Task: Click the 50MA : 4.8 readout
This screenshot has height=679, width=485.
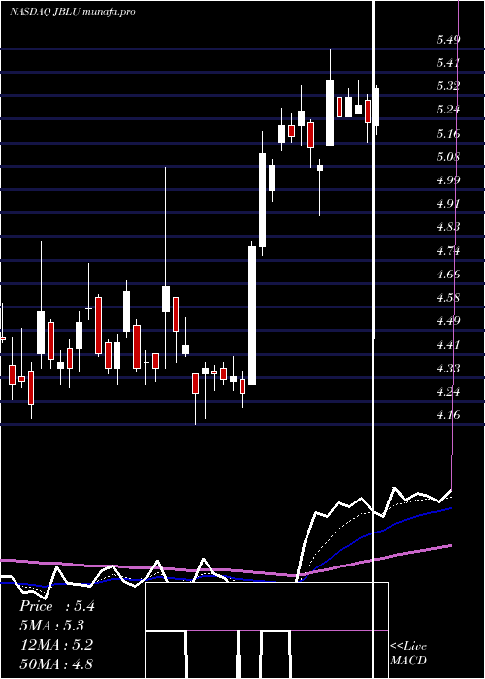Action: pyautogui.click(x=56, y=663)
